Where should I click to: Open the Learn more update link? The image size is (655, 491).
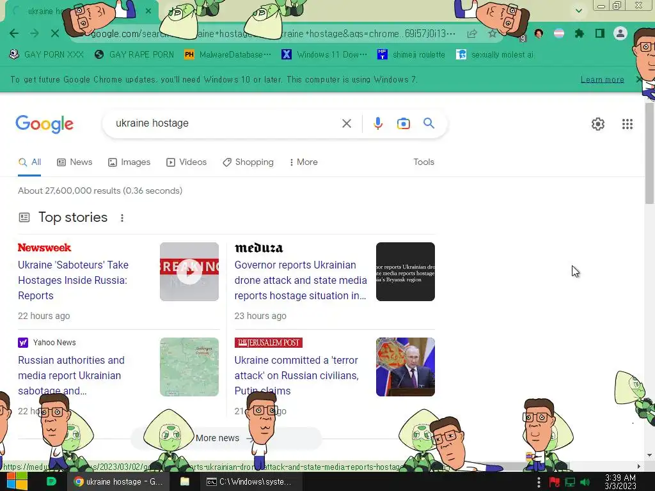click(x=602, y=79)
